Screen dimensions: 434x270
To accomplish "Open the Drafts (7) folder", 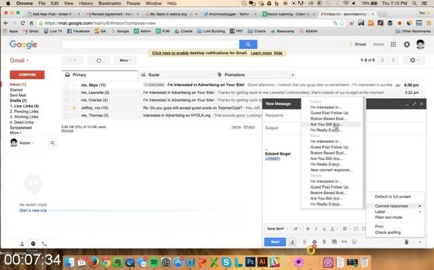I will 18,101.
